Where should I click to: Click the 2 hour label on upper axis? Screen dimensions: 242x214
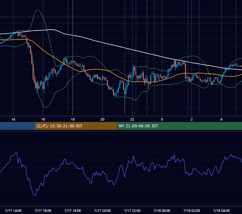pyautogui.click(x=192, y=119)
